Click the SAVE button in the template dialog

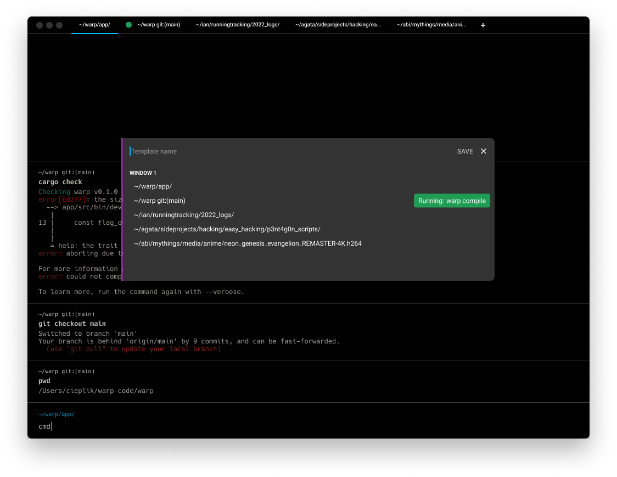coord(464,151)
